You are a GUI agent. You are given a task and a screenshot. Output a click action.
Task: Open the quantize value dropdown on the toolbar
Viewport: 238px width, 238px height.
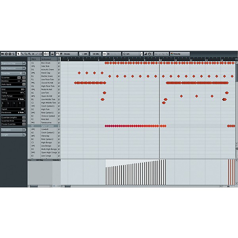click(x=131, y=54)
